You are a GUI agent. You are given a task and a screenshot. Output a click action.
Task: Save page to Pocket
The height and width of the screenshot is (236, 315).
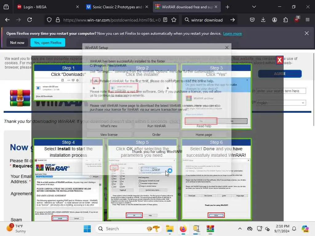tap(252, 20)
